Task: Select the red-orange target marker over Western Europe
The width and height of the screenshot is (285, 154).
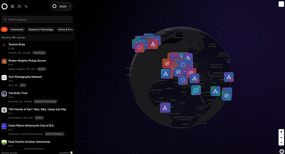Action: coord(167,63)
